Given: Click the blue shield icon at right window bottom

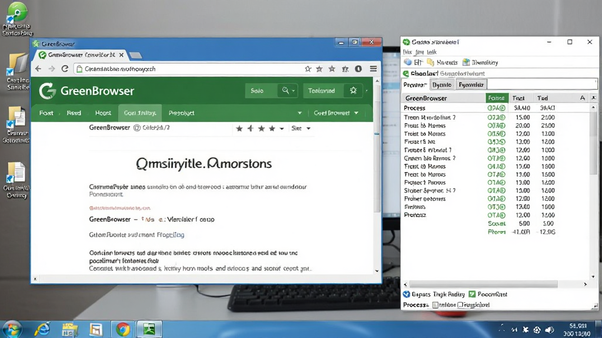Looking at the screenshot, I should 406,295.
